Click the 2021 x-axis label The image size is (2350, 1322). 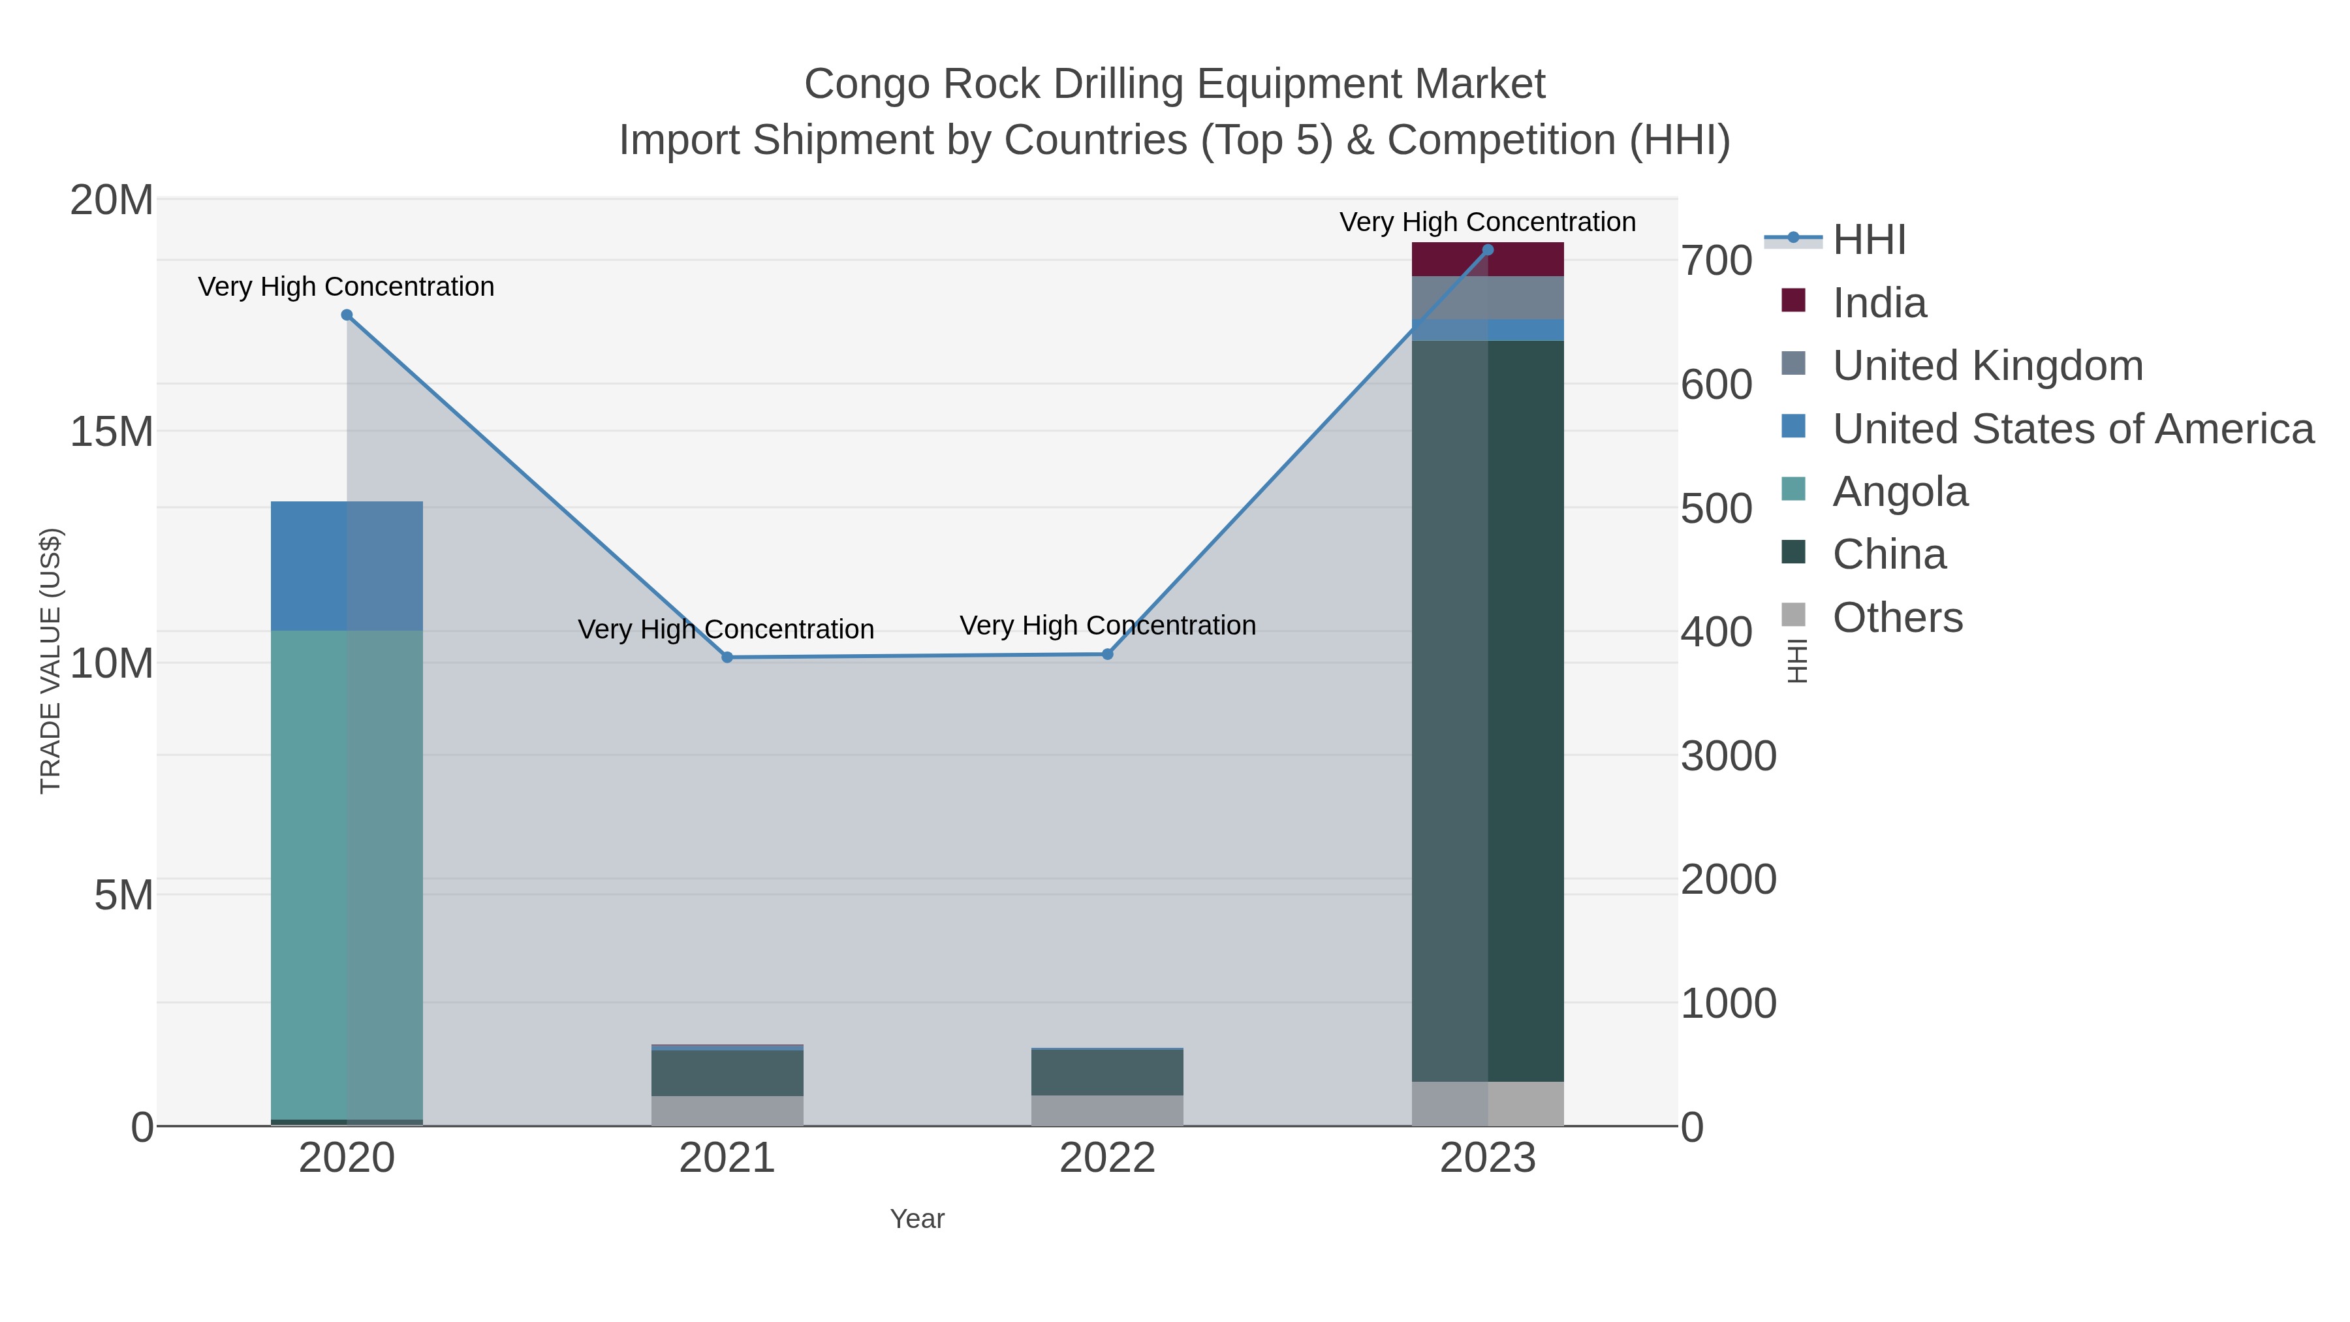[x=727, y=1159]
